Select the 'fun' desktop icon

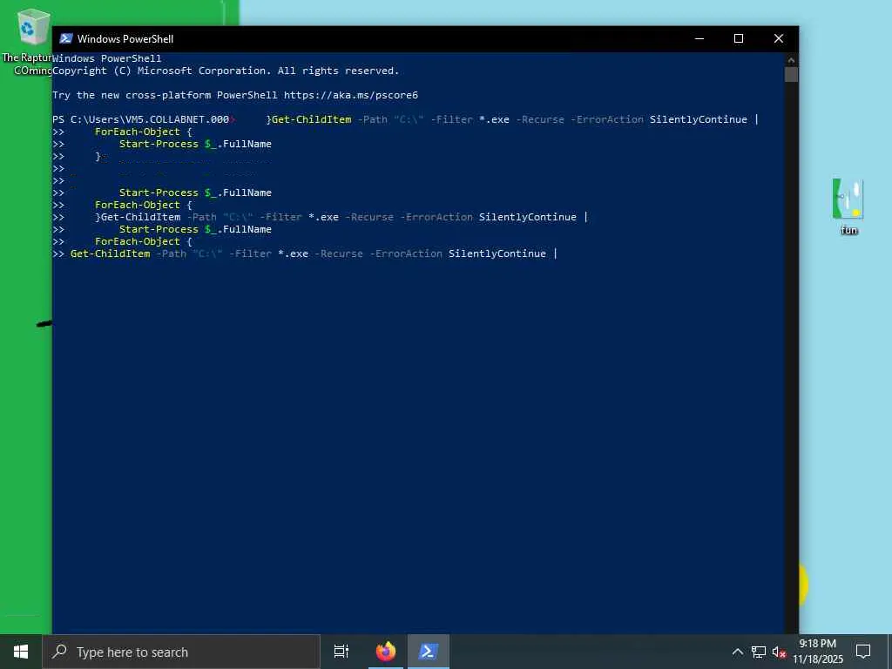pyautogui.click(x=848, y=206)
